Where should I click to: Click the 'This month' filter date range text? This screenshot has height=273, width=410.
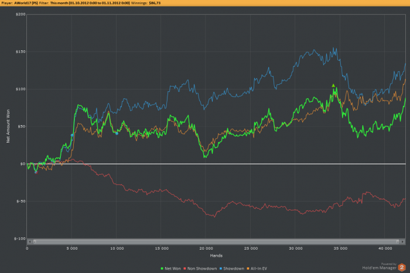[90, 3]
